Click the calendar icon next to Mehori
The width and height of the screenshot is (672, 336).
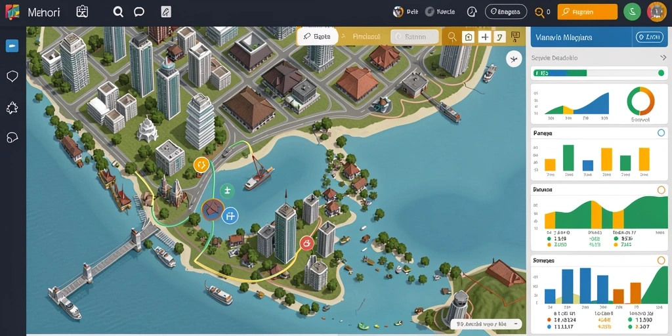coord(82,12)
